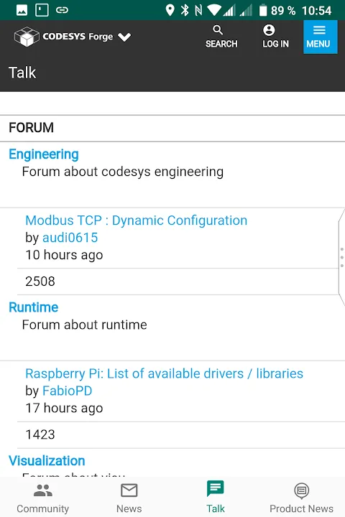Switch to the Community tab
The width and height of the screenshot is (345, 517).
tap(43, 498)
